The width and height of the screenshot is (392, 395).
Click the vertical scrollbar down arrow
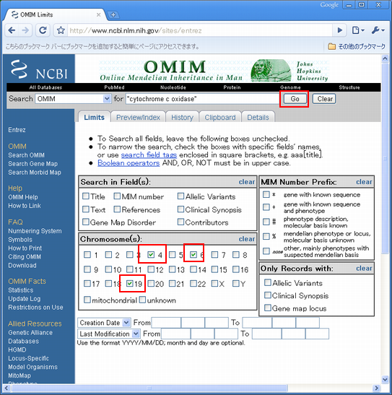point(385,379)
